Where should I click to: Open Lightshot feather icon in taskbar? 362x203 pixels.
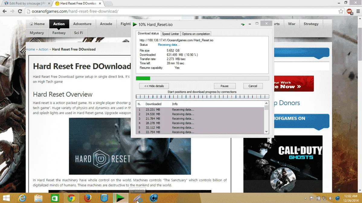coord(137,198)
